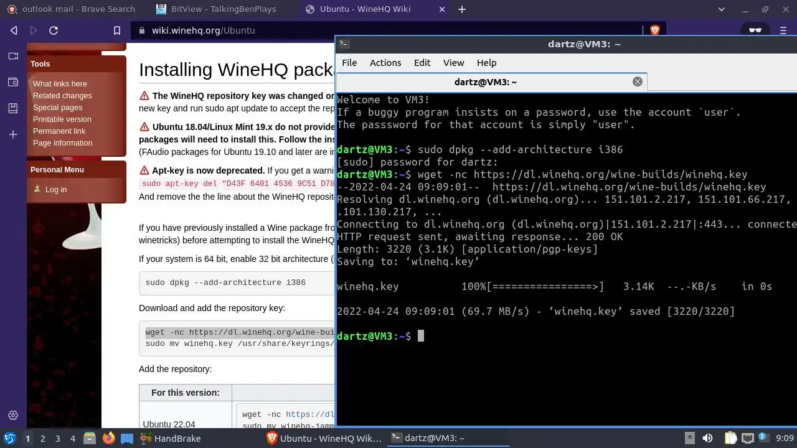Open sidebar settings gear icon
797x448 pixels.
13,415
